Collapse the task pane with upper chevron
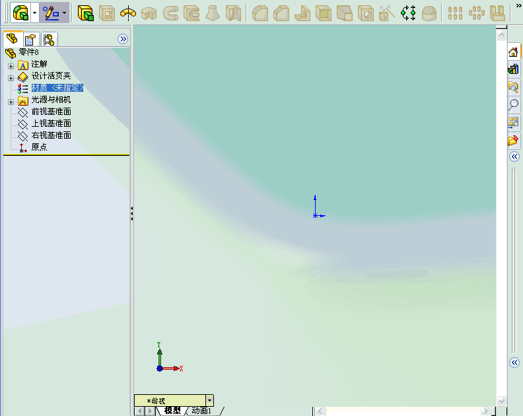The image size is (523, 416). pyautogui.click(x=514, y=156)
